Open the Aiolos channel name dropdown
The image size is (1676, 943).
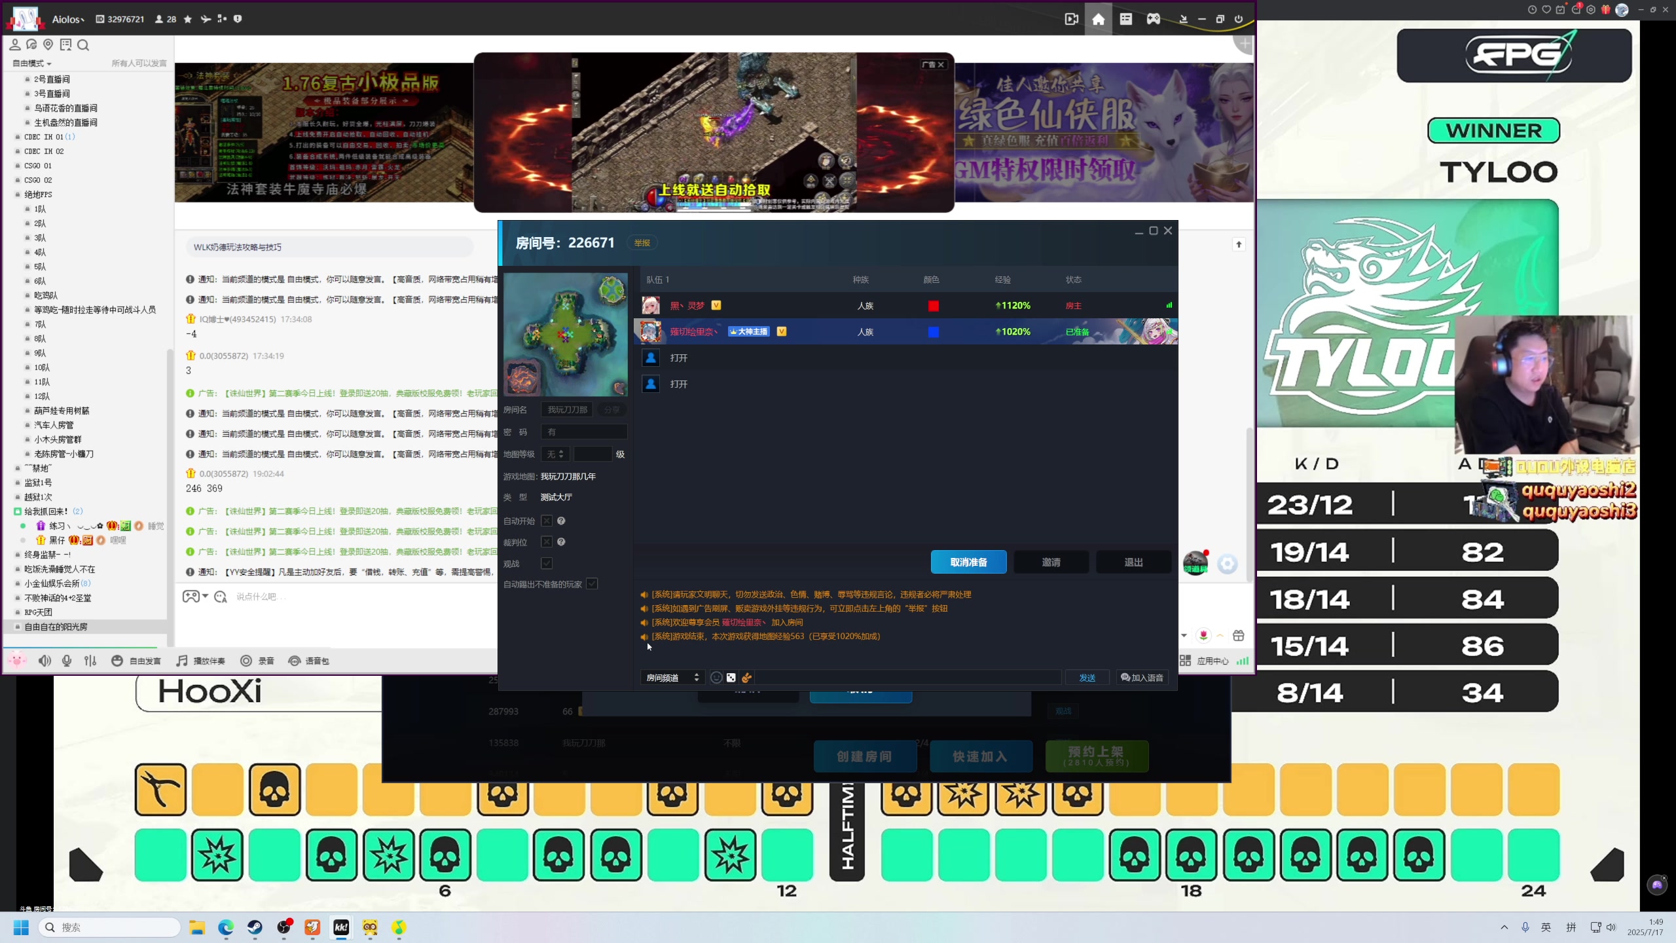(68, 19)
